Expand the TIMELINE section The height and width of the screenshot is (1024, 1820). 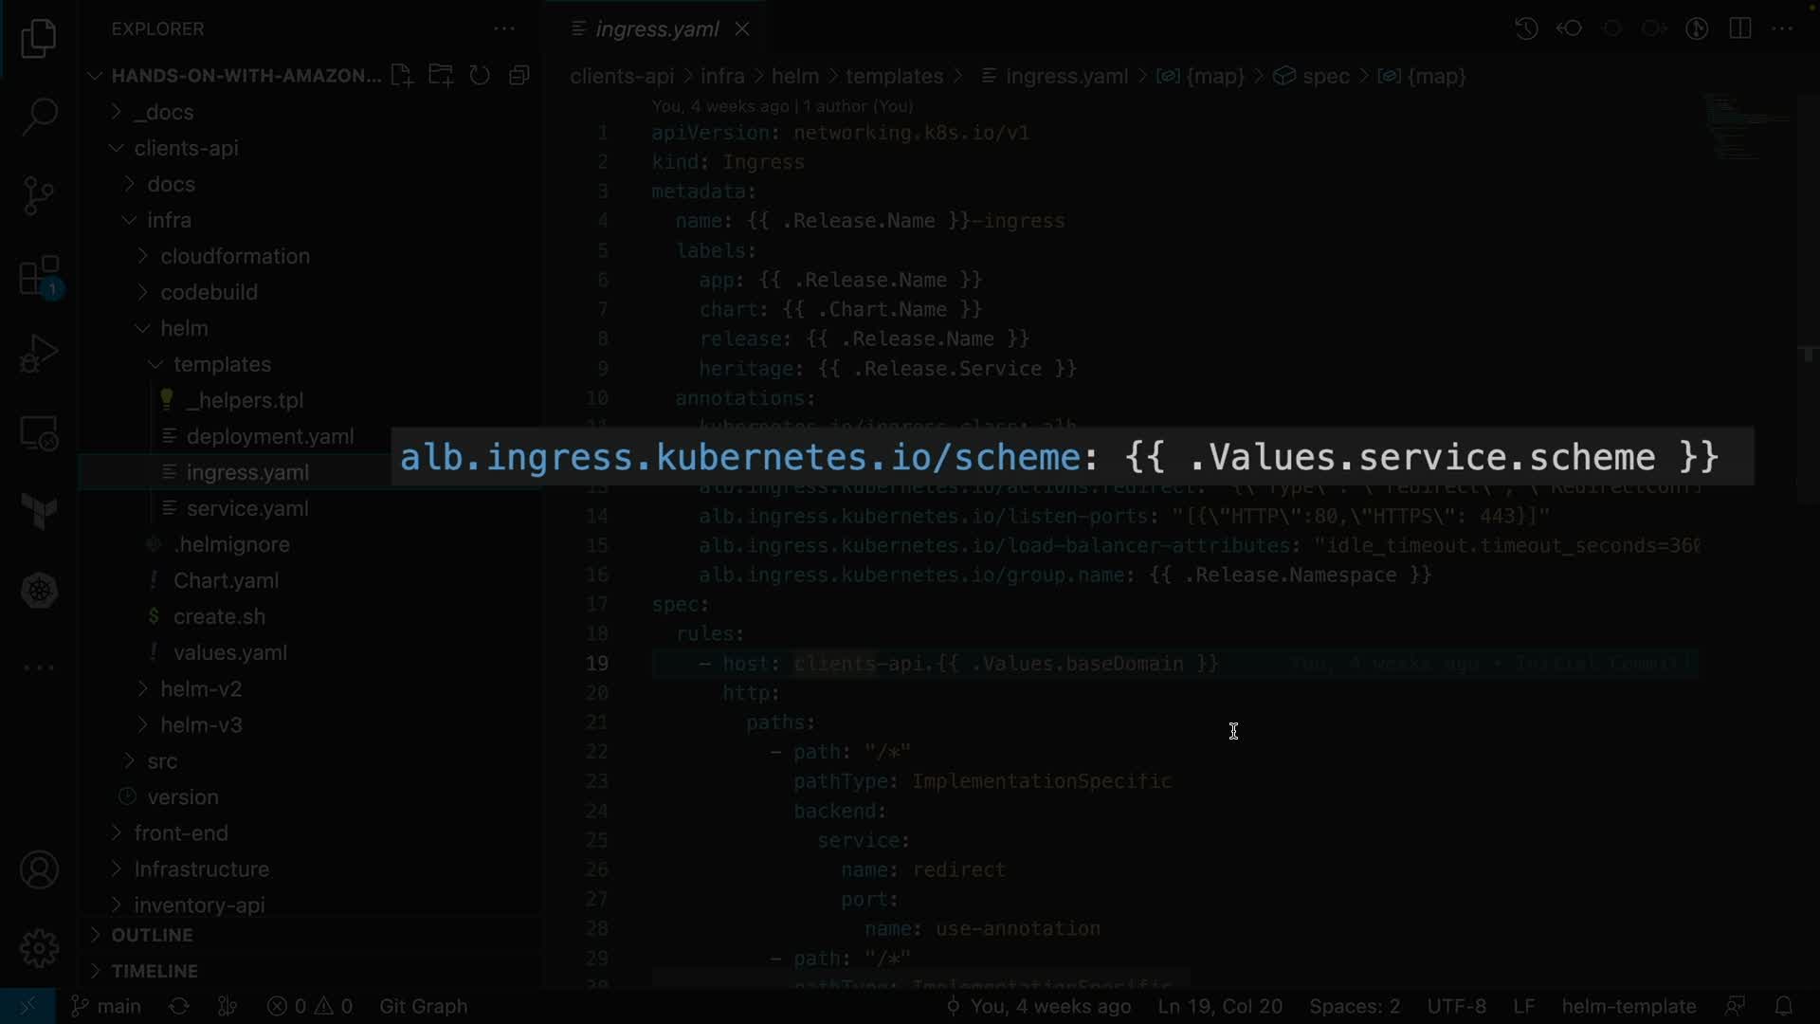pos(154,971)
